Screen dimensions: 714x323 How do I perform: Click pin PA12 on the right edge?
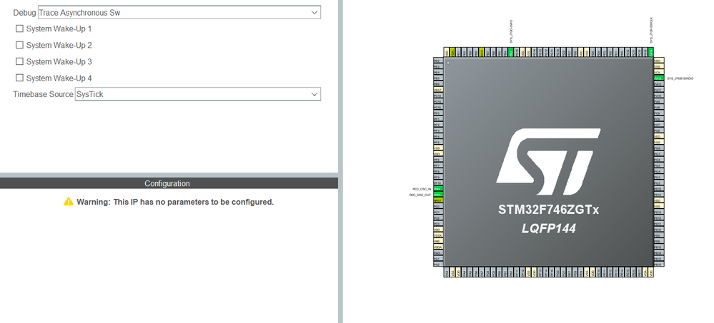point(658,83)
